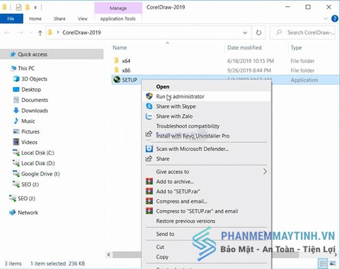Open Documents in navigation pane
The image size is (340, 269).
click(x=35, y=100)
